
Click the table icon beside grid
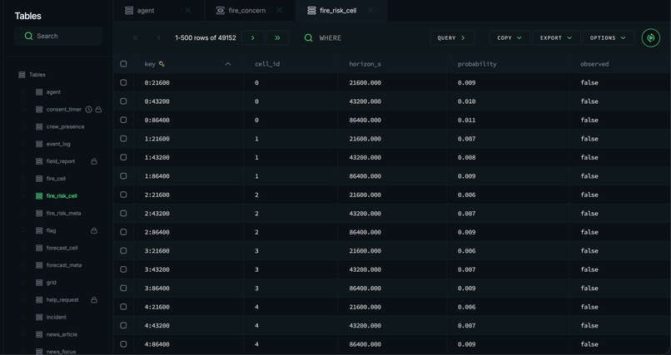click(x=39, y=283)
